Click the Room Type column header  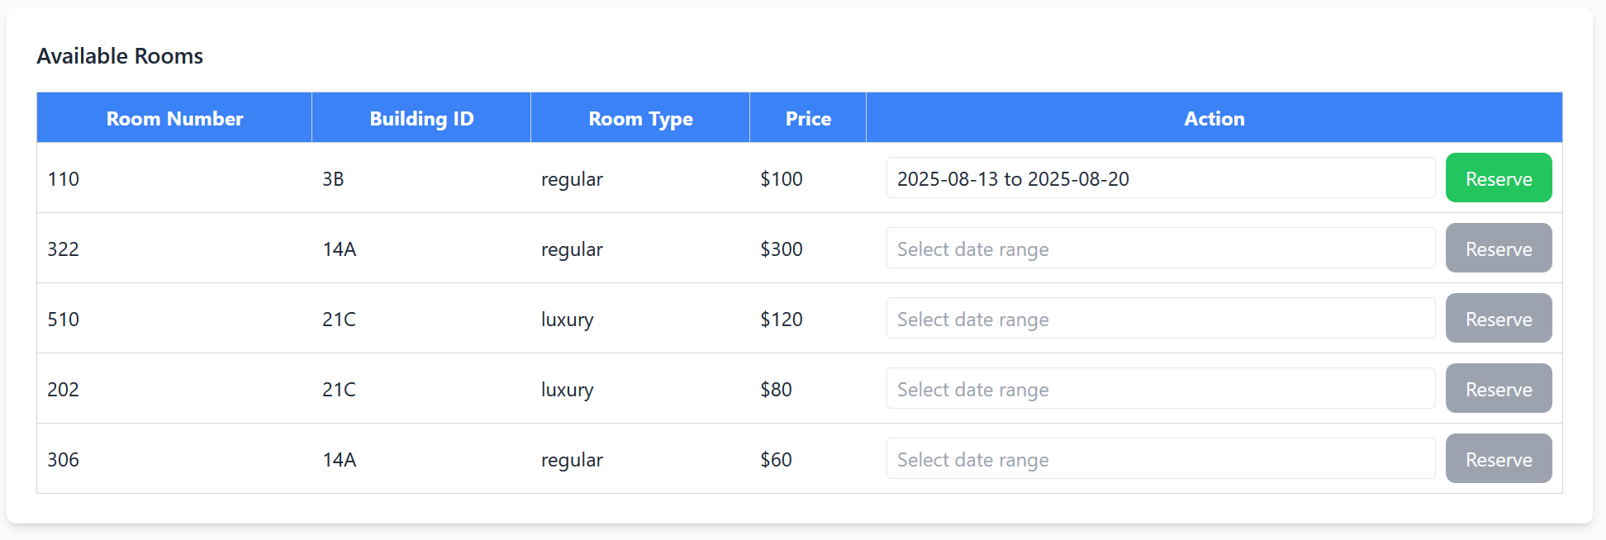640,119
